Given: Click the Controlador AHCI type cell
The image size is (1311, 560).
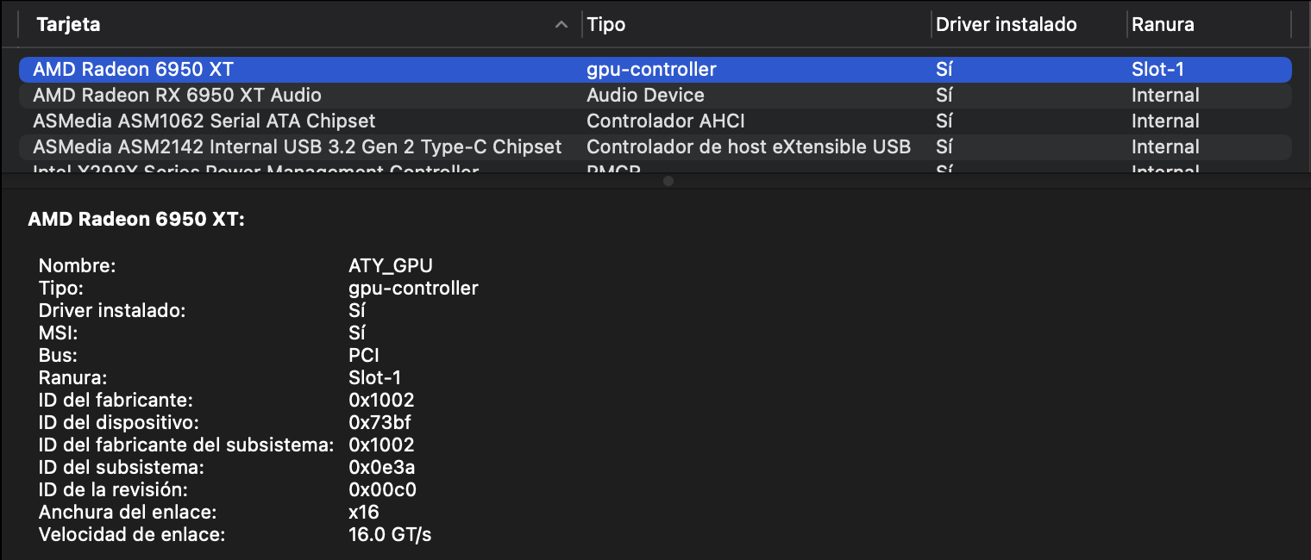Looking at the screenshot, I should pos(666,121).
